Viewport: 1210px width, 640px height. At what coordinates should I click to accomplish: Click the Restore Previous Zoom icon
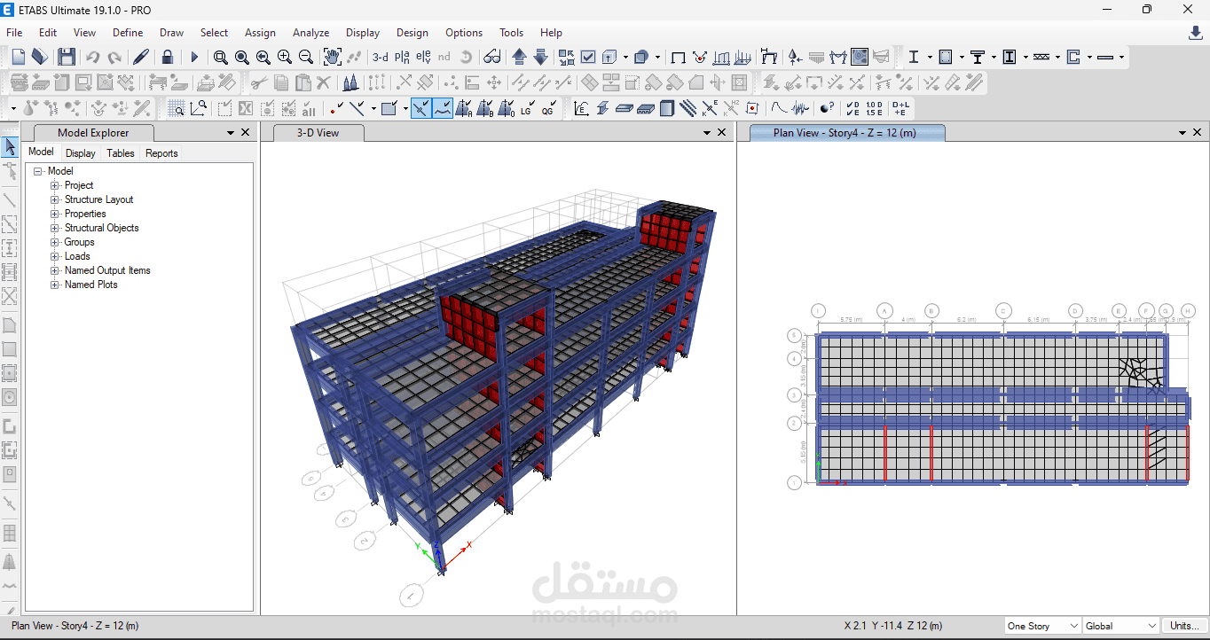pyautogui.click(x=263, y=57)
